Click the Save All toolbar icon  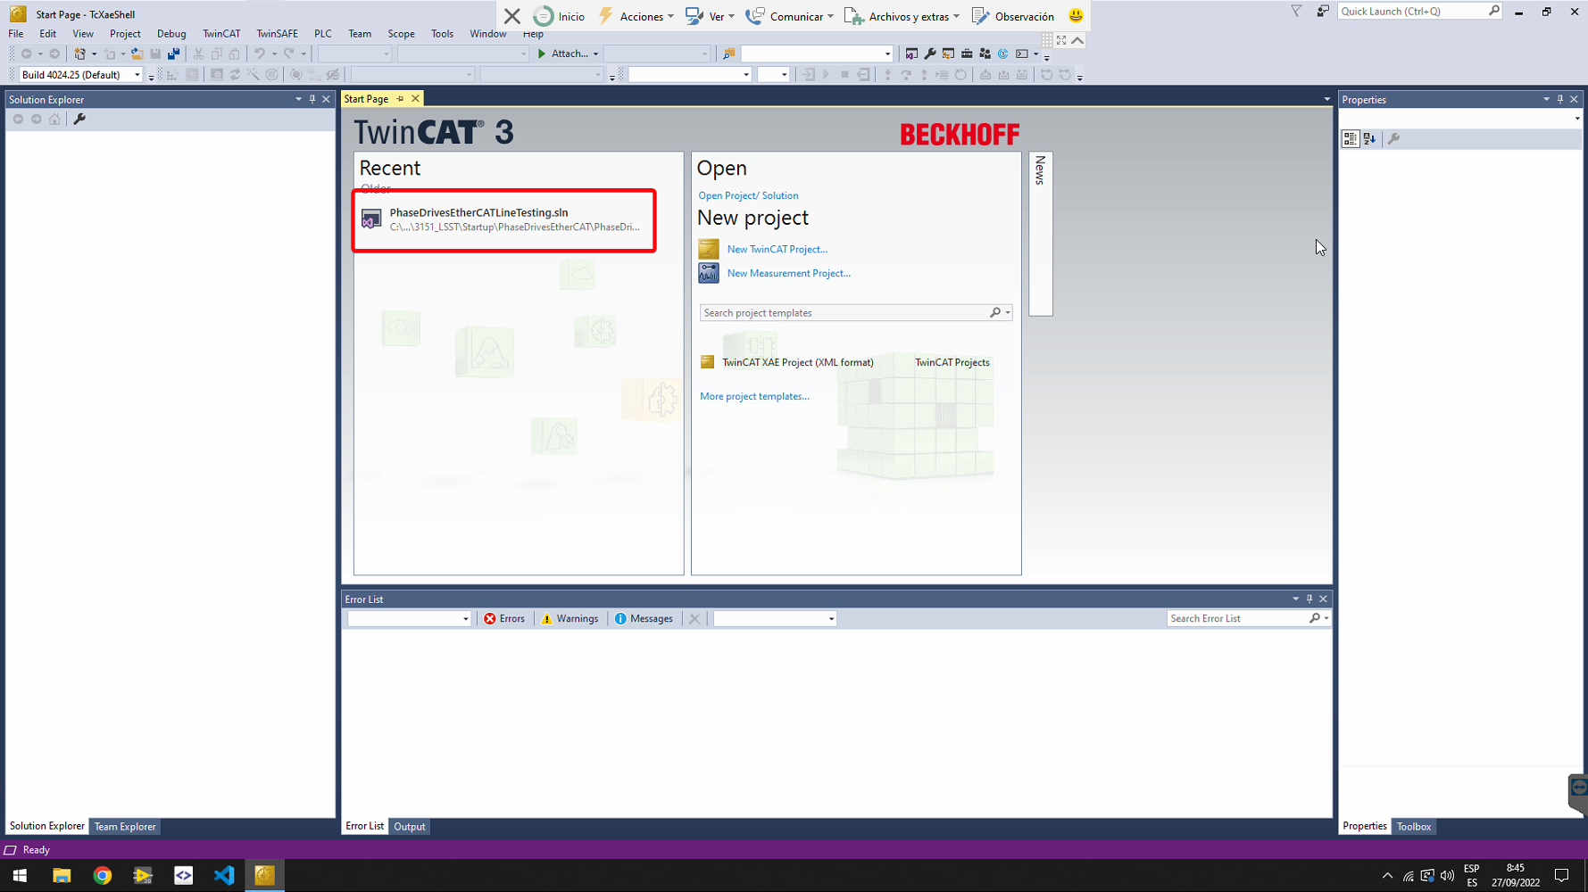(173, 54)
